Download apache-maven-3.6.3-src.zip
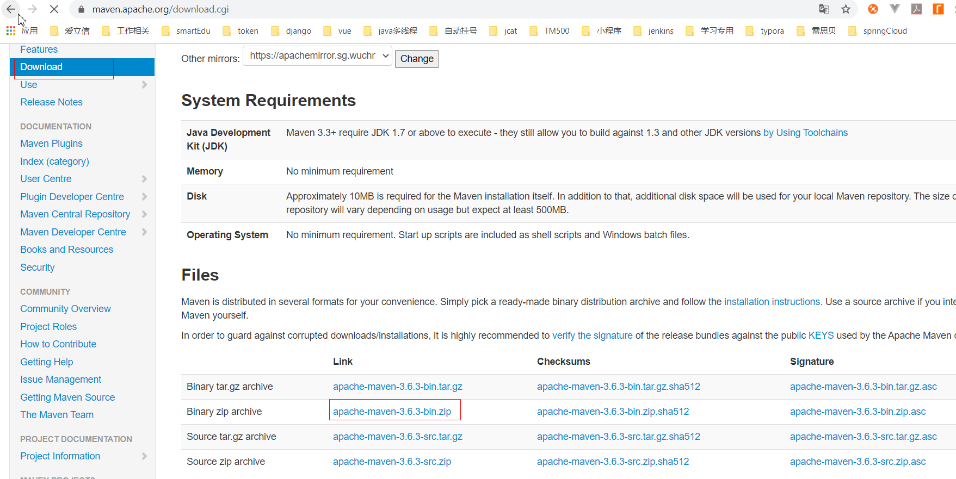Screen dimensions: 956x479 [x=392, y=462]
